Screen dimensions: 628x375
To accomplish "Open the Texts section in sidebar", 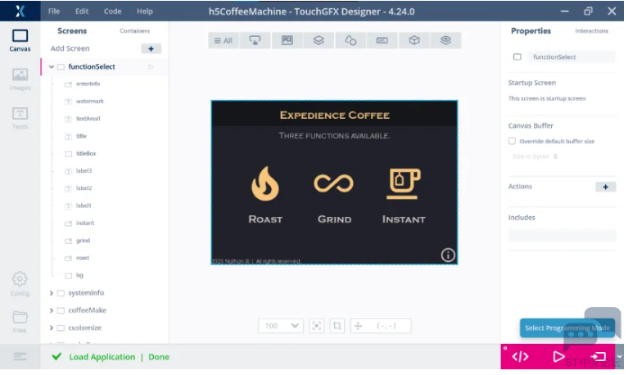I will click(20, 118).
